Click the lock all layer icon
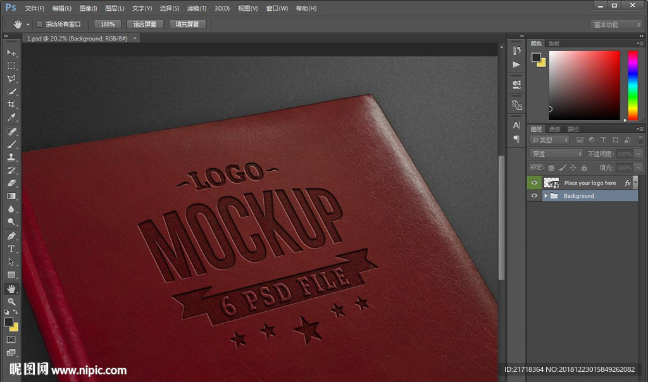Viewport: 648px width, 382px height. point(584,168)
